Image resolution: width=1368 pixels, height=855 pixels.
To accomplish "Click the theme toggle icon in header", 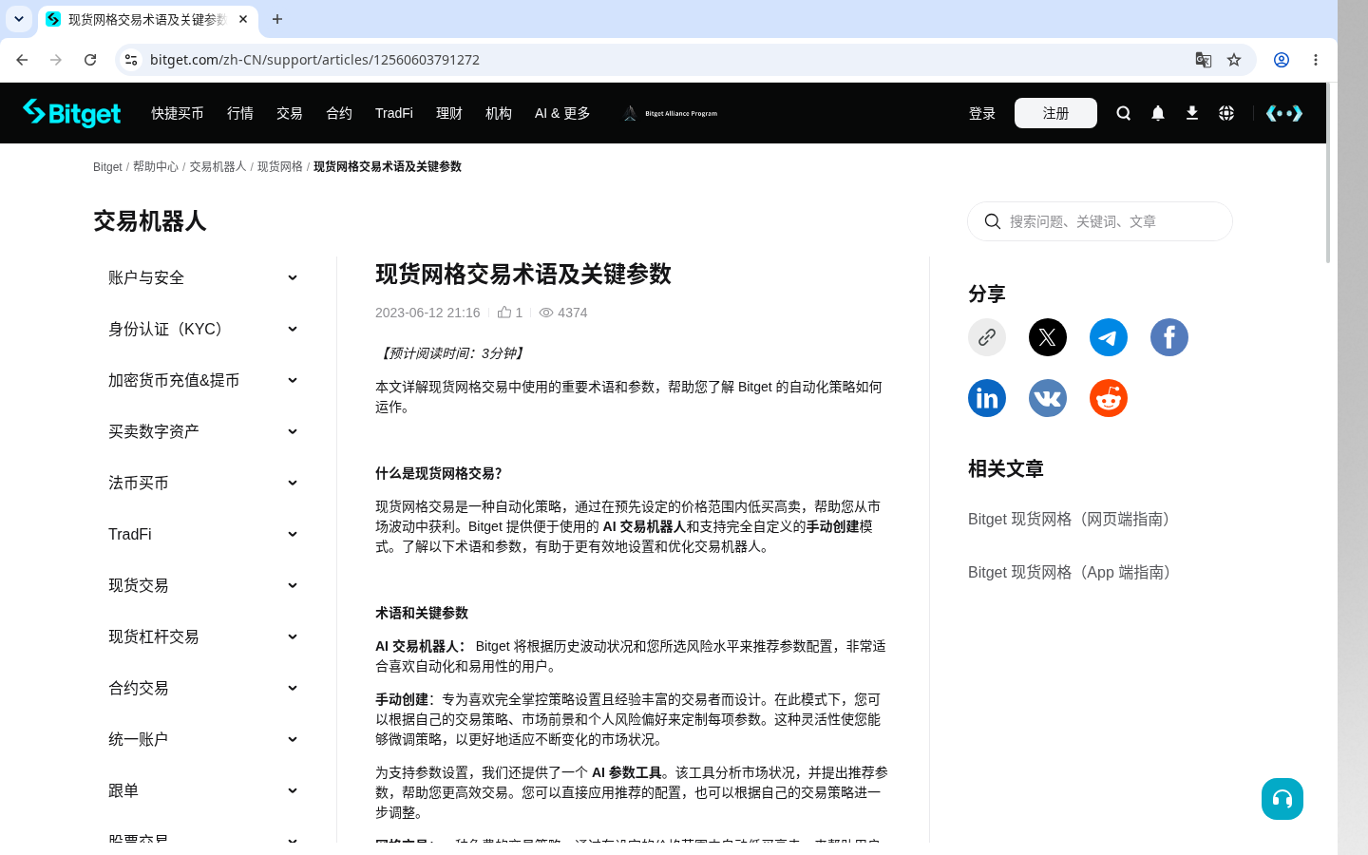I will click(x=1284, y=113).
